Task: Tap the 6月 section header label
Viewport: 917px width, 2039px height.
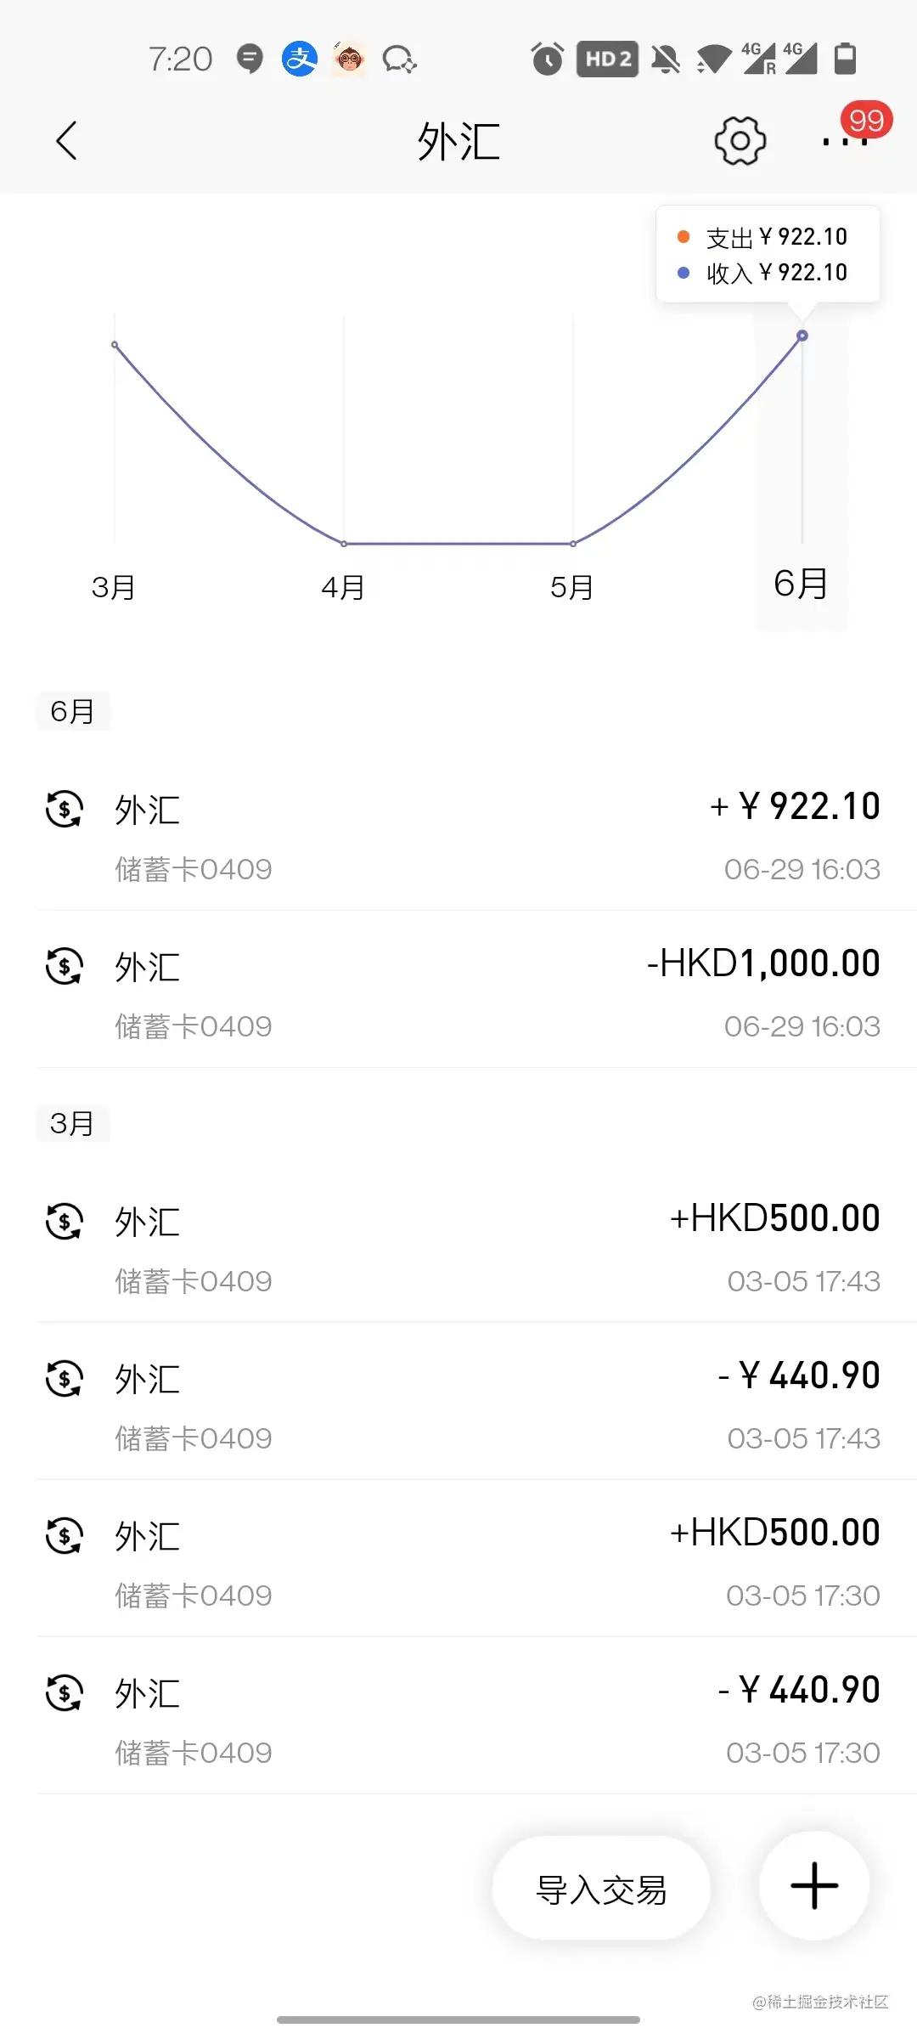Action: pos(73,711)
